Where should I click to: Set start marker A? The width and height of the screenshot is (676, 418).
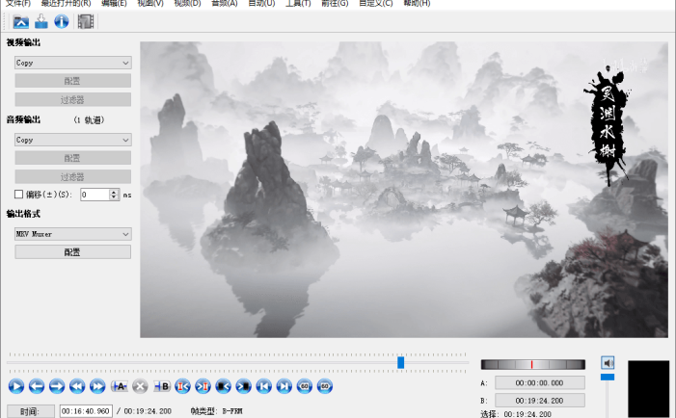119,386
